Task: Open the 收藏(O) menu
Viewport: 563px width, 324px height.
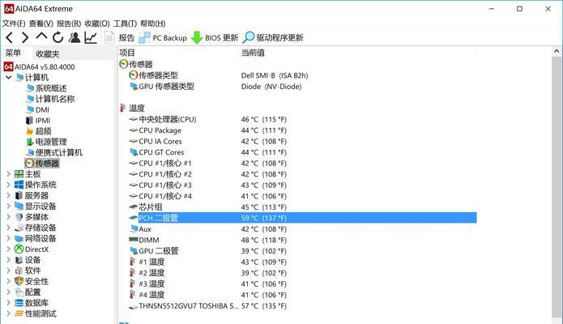Action: pos(97,23)
